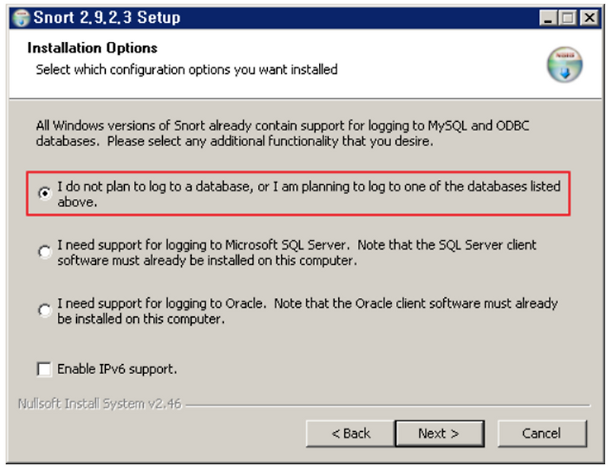Go to the previous step with Back

pos(351,433)
